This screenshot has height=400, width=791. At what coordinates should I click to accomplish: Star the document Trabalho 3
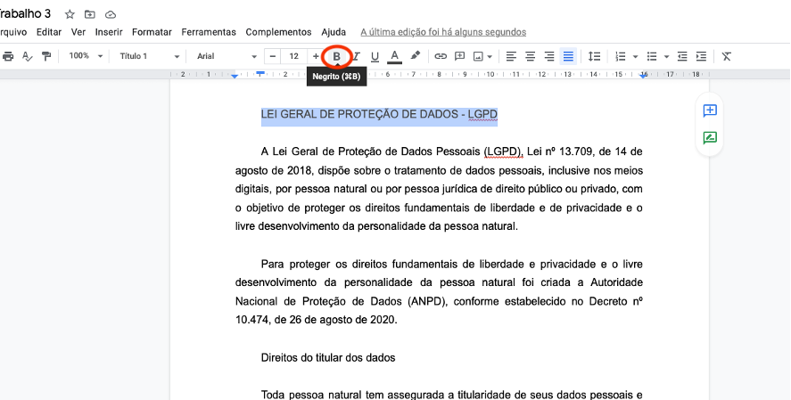click(x=70, y=14)
